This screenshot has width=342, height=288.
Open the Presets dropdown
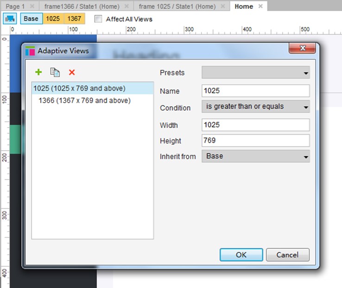tap(256, 73)
